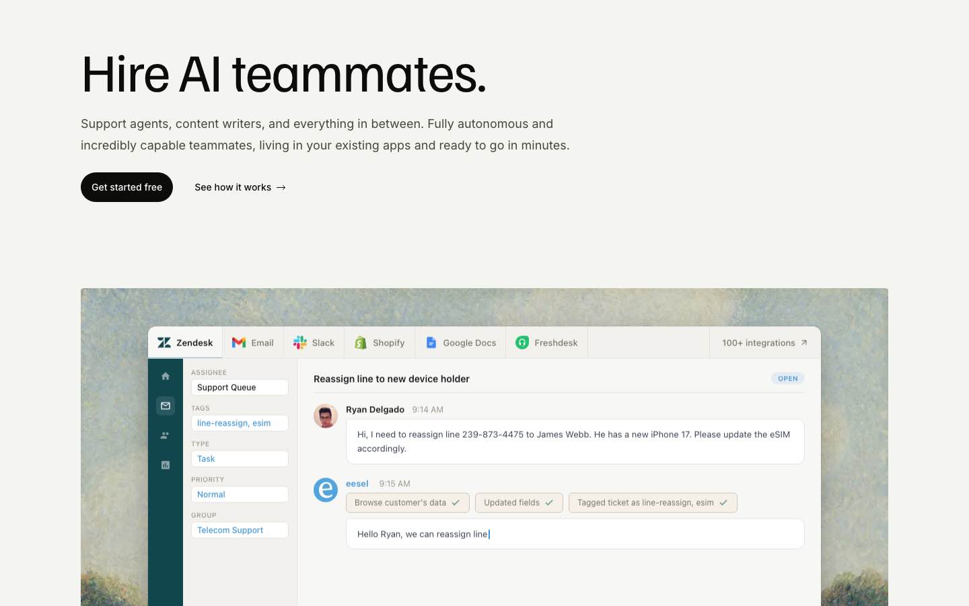The width and height of the screenshot is (969, 606).
Task: Click the Updated fields chip
Action: (519, 503)
